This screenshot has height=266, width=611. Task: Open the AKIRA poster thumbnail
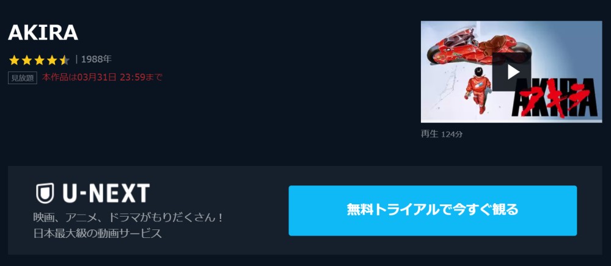coord(511,71)
